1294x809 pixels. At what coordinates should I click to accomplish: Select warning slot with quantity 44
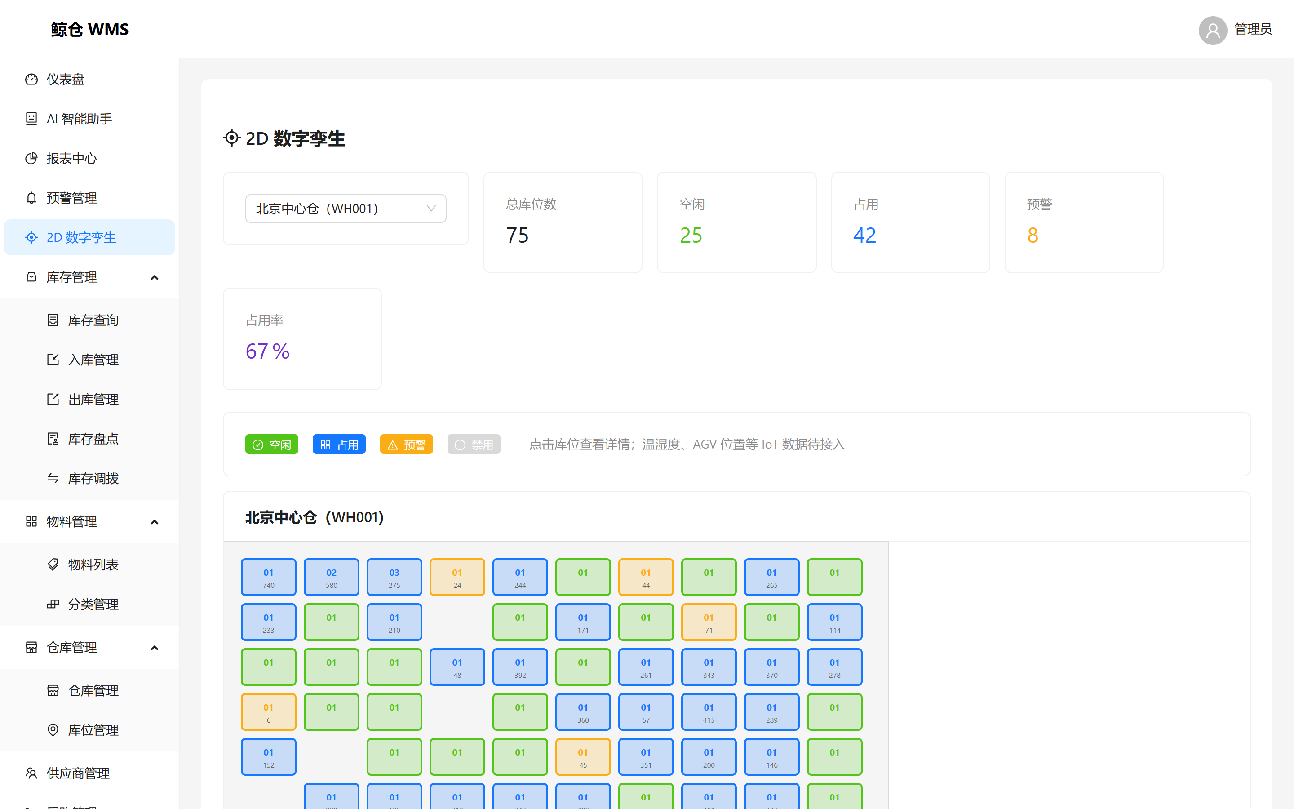pyautogui.click(x=646, y=578)
